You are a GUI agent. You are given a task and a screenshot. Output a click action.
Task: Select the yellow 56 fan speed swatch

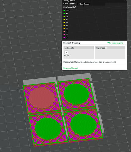[x=64, y=22]
